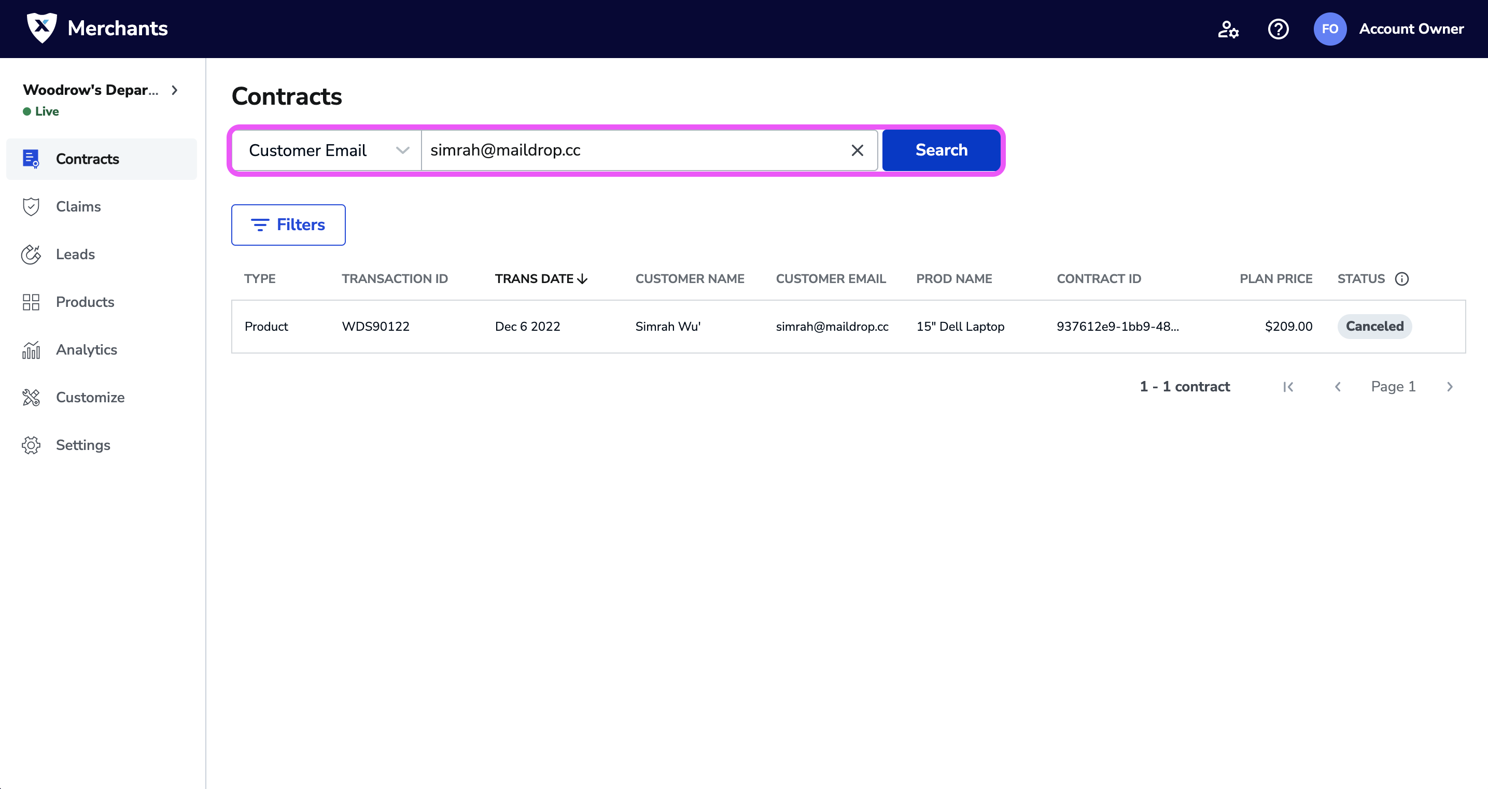The height and width of the screenshot is (789, 1488).
Task: Go to first page of results
Action: pos(1288,387)
